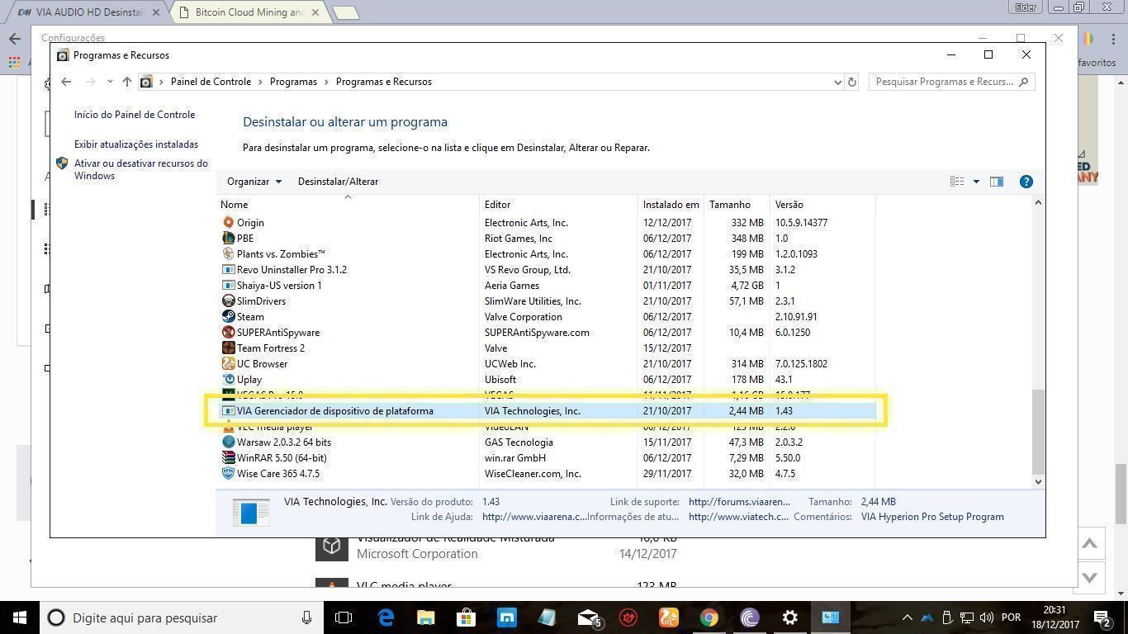The width and height of the screenshot is (1128, 634).
Task: Click the Uplay program icon
Action: [x=229, y=379]
